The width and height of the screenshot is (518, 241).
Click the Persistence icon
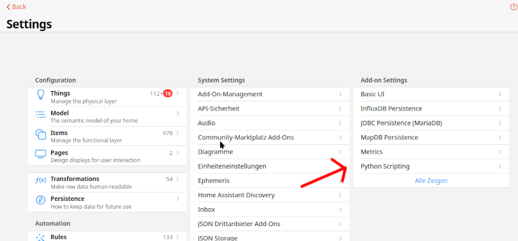(40, 200)
